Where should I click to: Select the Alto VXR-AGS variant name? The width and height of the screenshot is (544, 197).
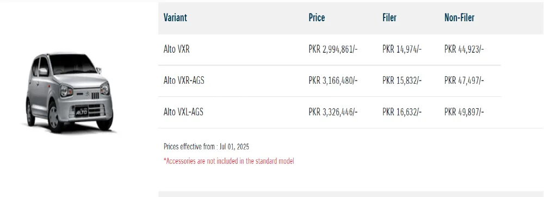coord(184,81)
